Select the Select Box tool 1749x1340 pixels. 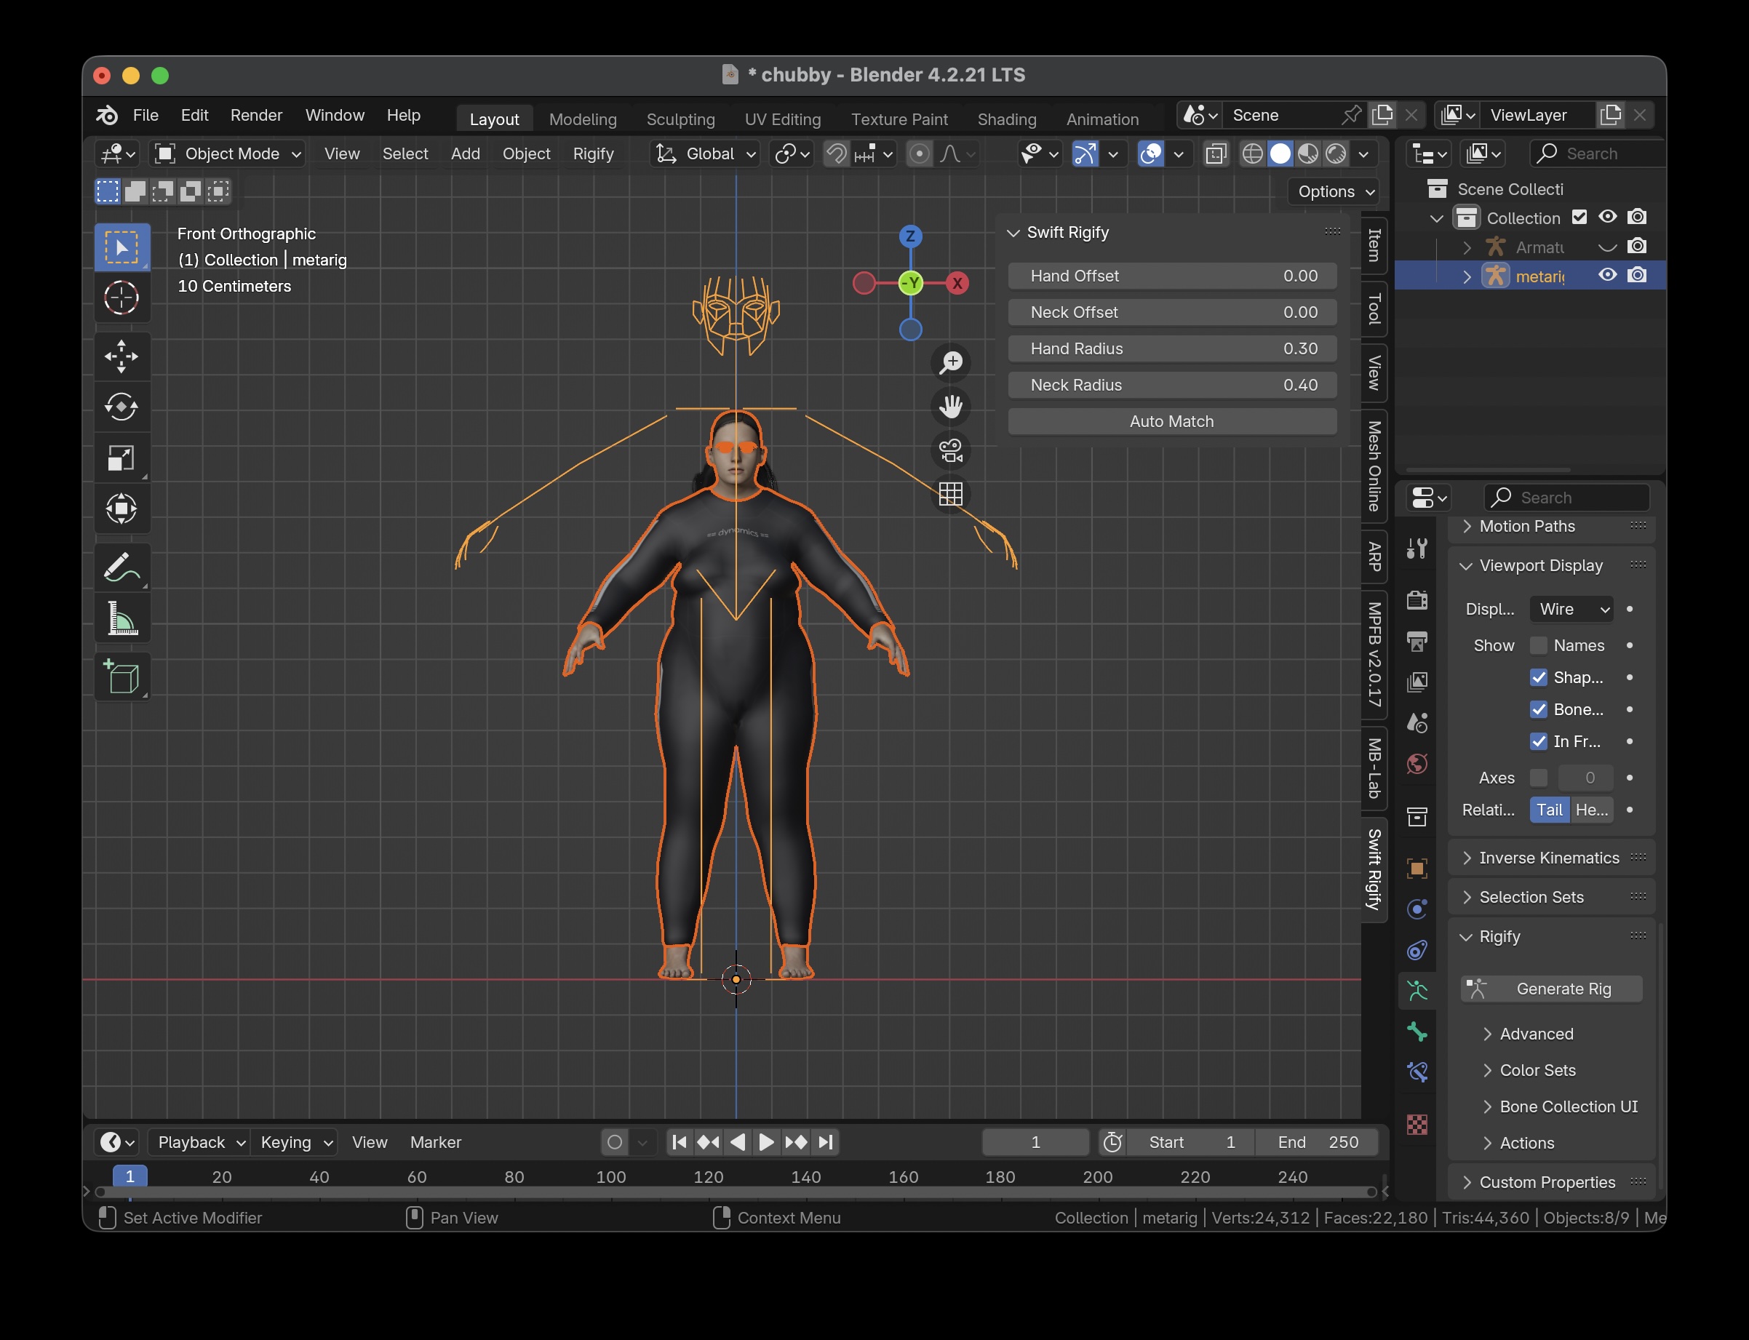click(121, 247)
